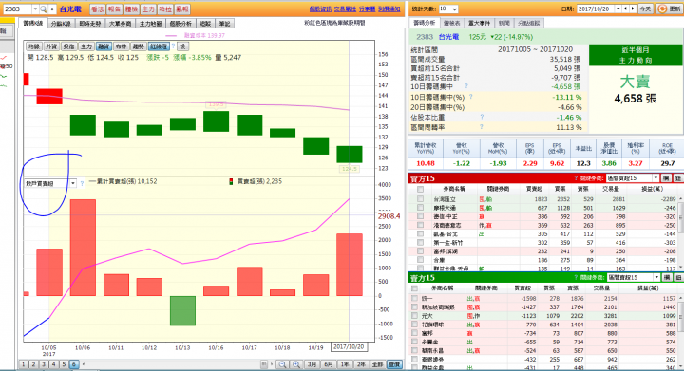This screenshot has height=371, width=684.
Task: Open the 到價通知 link
Action: click(x=389, y=9)
